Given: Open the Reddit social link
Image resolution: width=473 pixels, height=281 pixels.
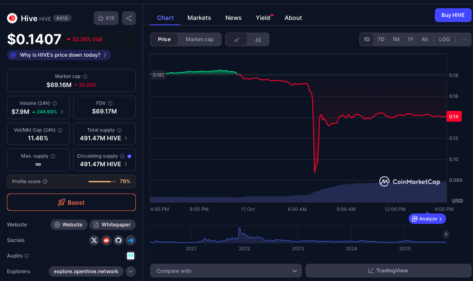Looking at the screenshot, I should [106, 240].
